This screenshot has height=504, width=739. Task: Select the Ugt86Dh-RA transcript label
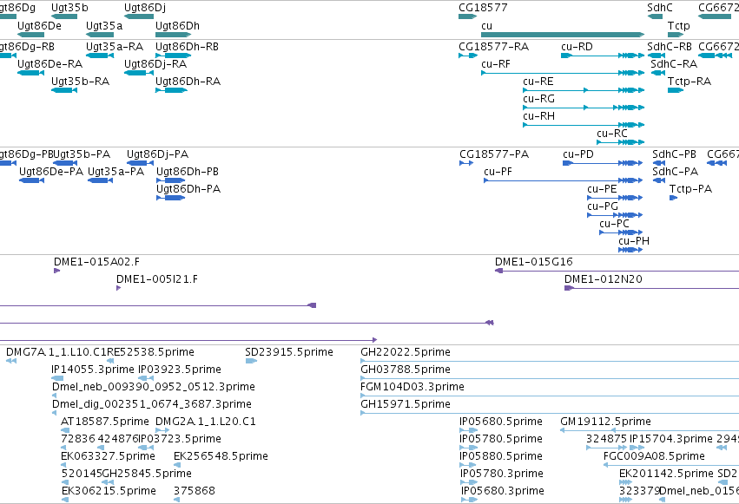click(x=188, y=82)
